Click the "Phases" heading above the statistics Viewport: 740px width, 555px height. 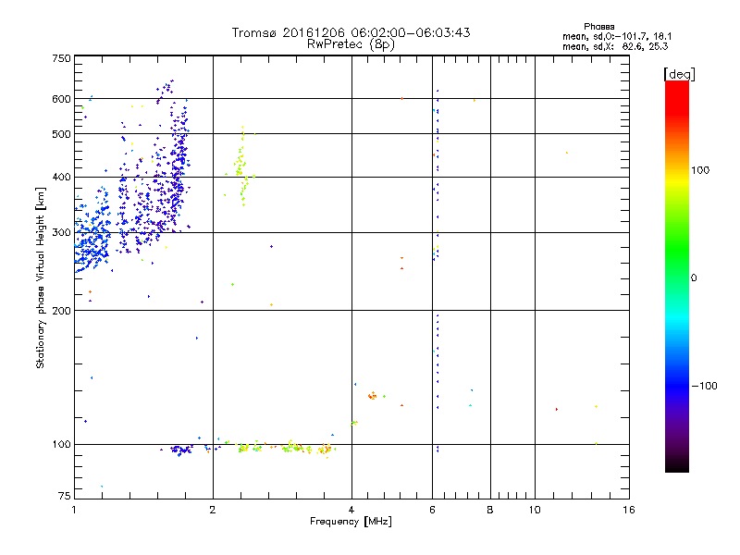point(598,27)
